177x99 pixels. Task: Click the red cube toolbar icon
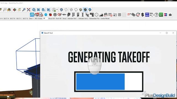(x=50, y=15)
